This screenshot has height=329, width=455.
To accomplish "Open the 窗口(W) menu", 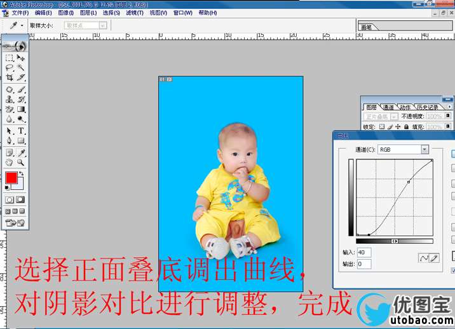I will 183,13.
